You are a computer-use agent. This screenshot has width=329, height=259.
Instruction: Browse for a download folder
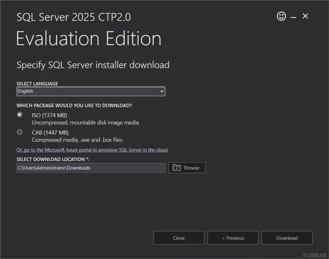[187, 168]
